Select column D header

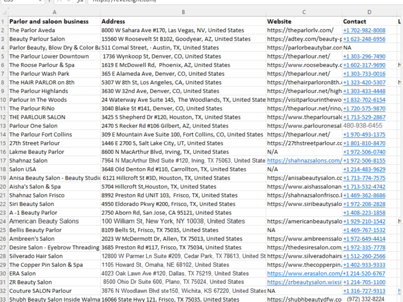pos(369,12)
